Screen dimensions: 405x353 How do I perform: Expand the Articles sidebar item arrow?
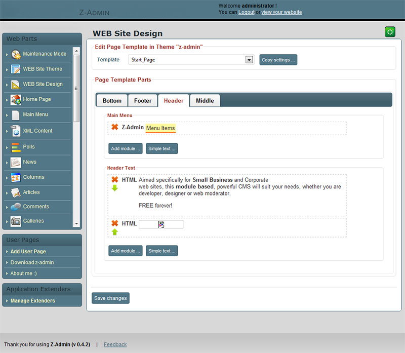pyautogui.click(x=7, y=193)
